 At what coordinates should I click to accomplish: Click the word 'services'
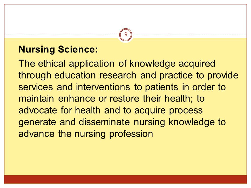click(x=36, y=87)
